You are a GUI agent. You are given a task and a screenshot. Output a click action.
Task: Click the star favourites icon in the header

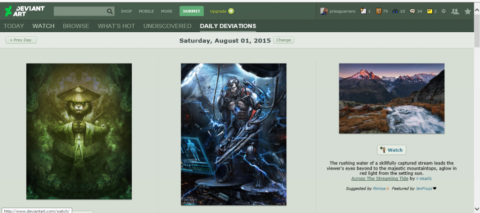467,11
